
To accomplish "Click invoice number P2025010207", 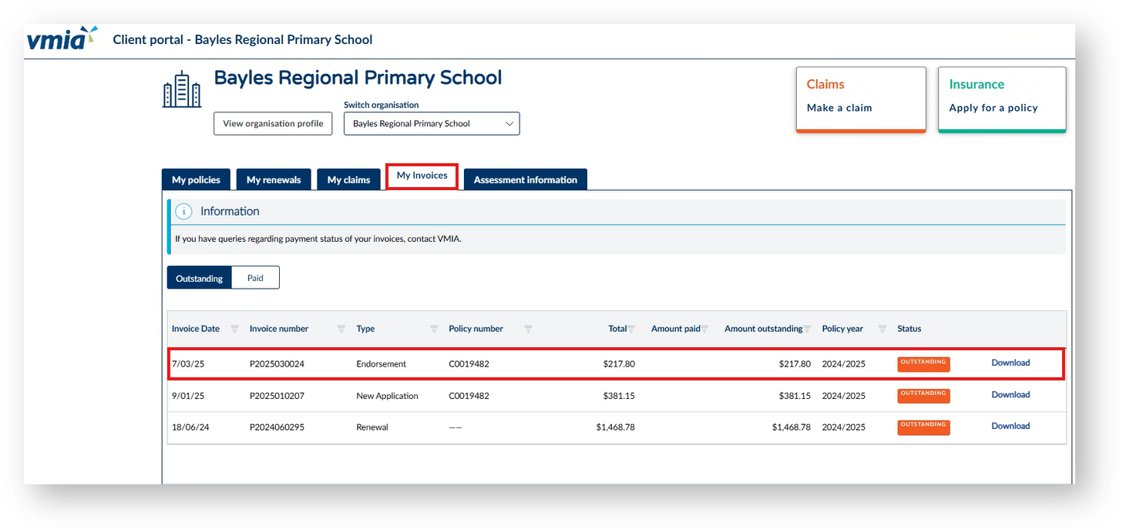I will [x=277, y=396].
